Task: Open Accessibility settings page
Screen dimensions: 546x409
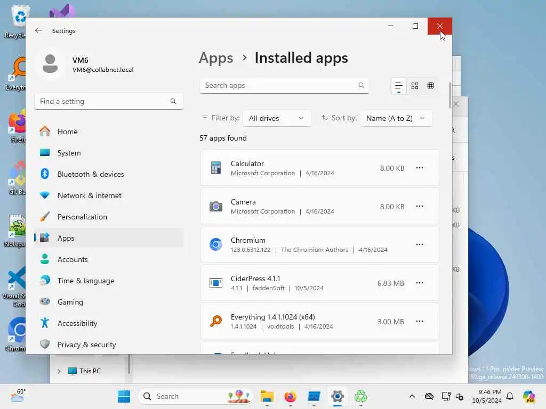Action: click(108, 323)
